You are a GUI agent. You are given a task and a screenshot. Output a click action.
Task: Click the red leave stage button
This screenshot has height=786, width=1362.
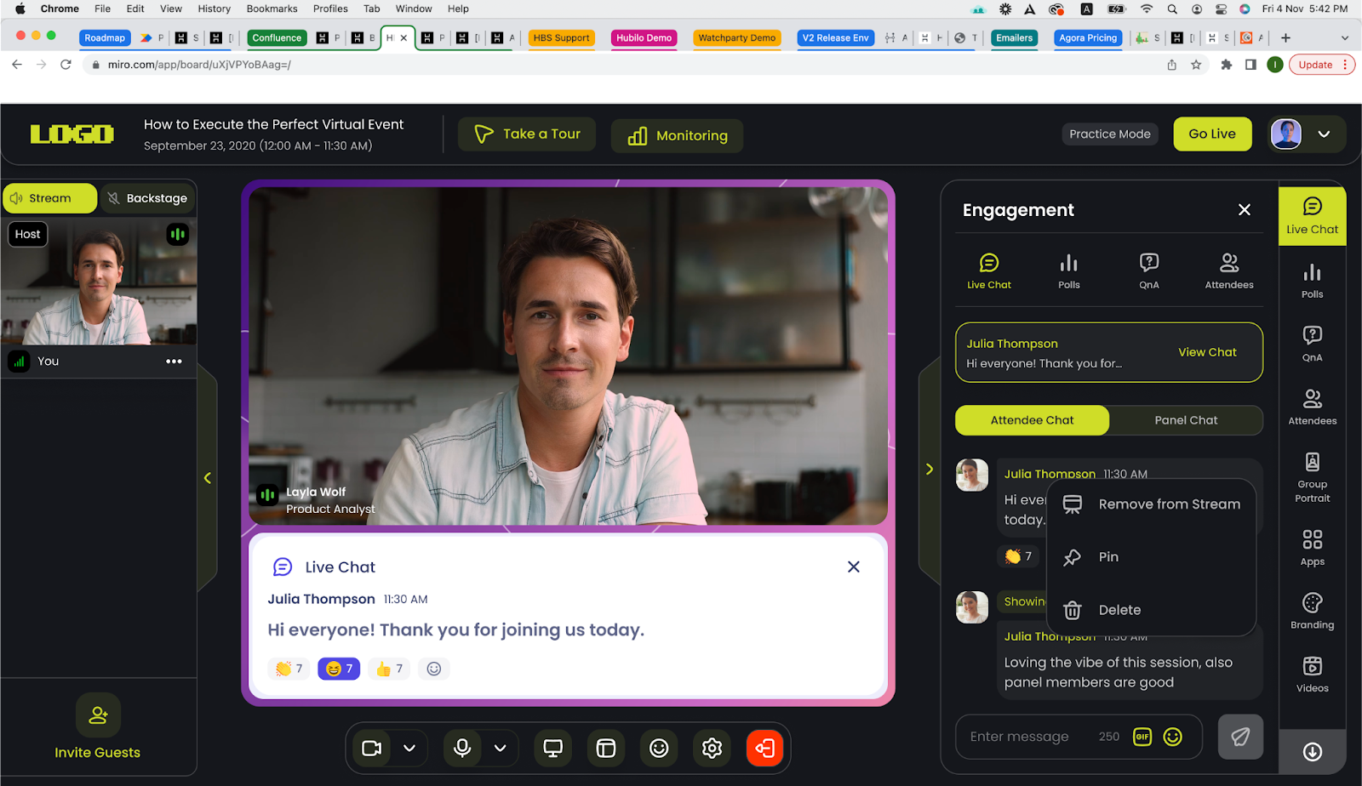tap(764, 748)
